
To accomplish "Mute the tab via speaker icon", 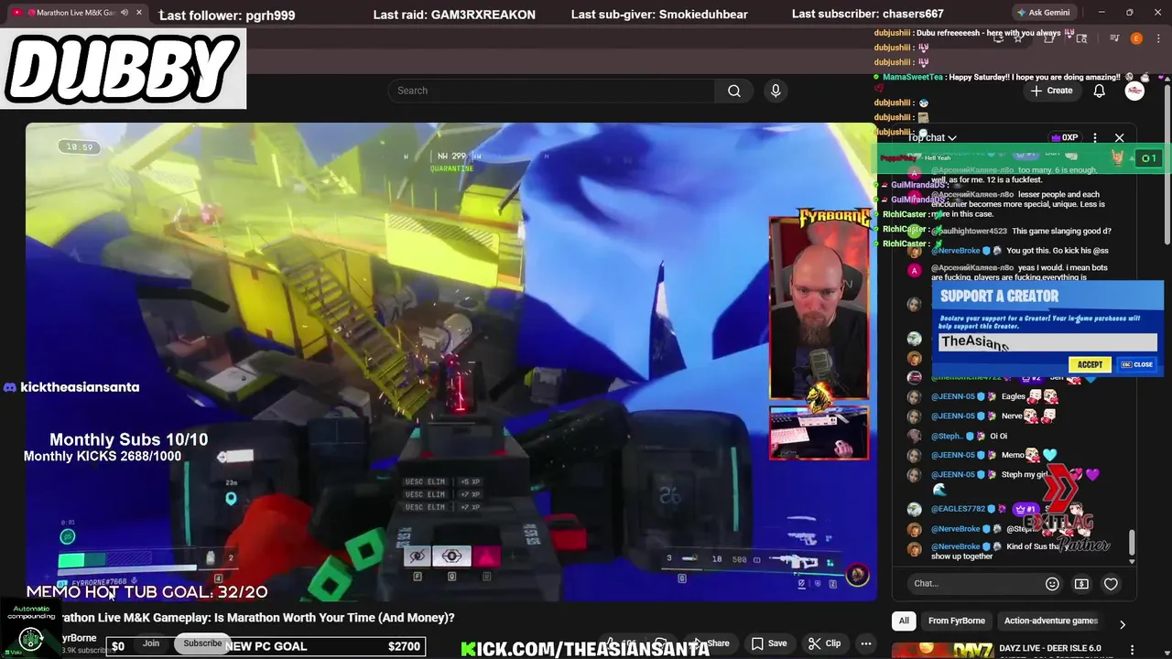I will [124, 13].
